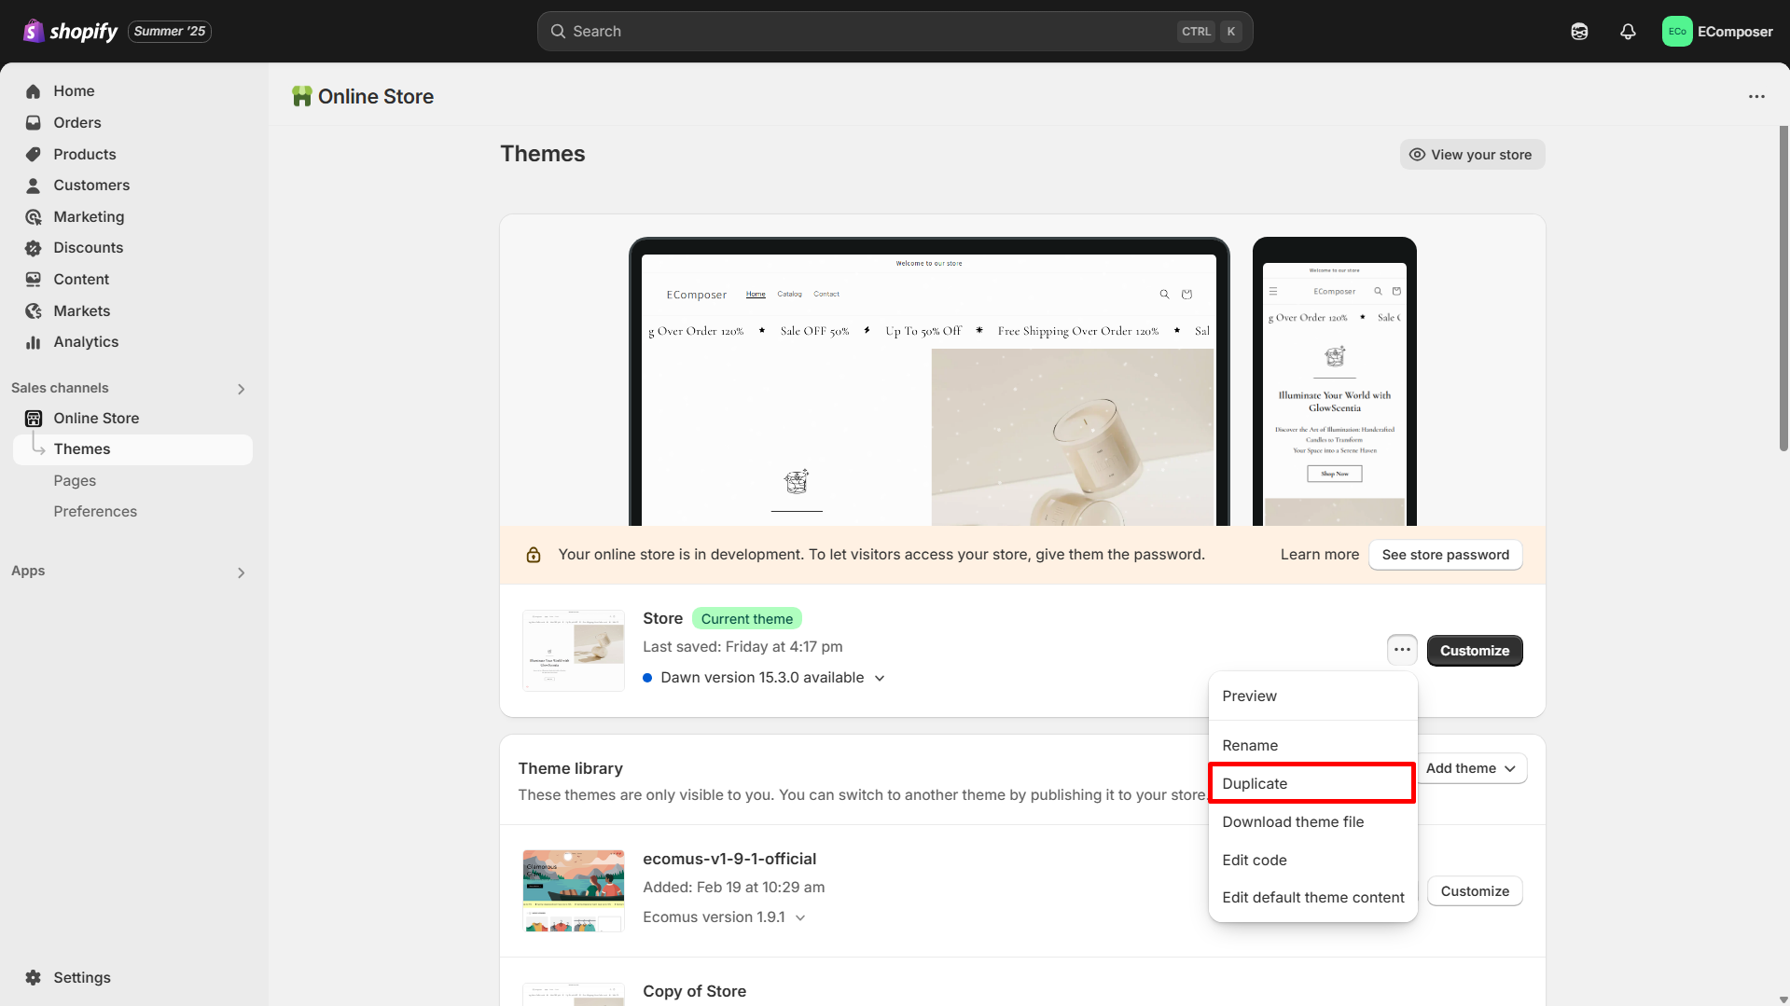Screen dimensions: 1790x1006
Task: Select Edit default theme content
Action: click(1312, 898)
